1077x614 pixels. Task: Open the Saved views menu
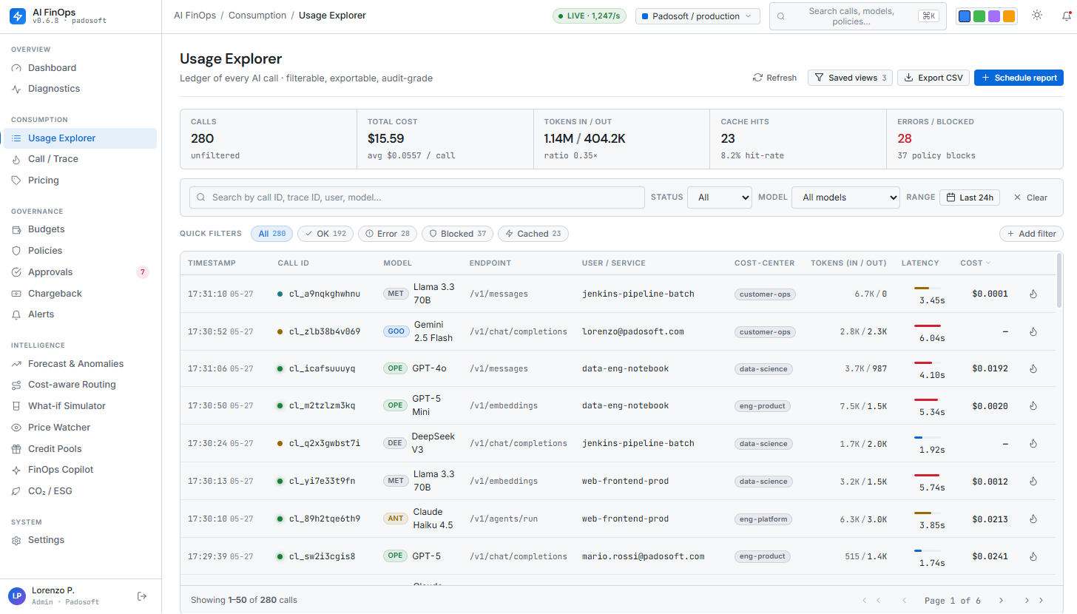[850, 78]
